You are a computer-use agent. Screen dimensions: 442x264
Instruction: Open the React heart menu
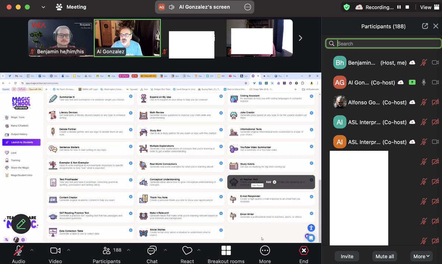(x=187, y=254)
